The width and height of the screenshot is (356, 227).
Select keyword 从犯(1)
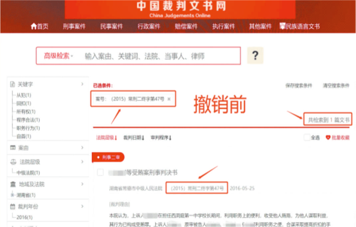(24, 95)
